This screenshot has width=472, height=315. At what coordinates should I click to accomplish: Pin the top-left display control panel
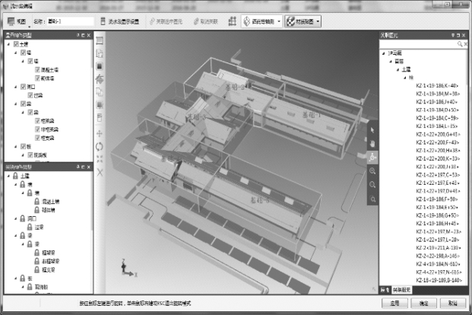(78, 35)
